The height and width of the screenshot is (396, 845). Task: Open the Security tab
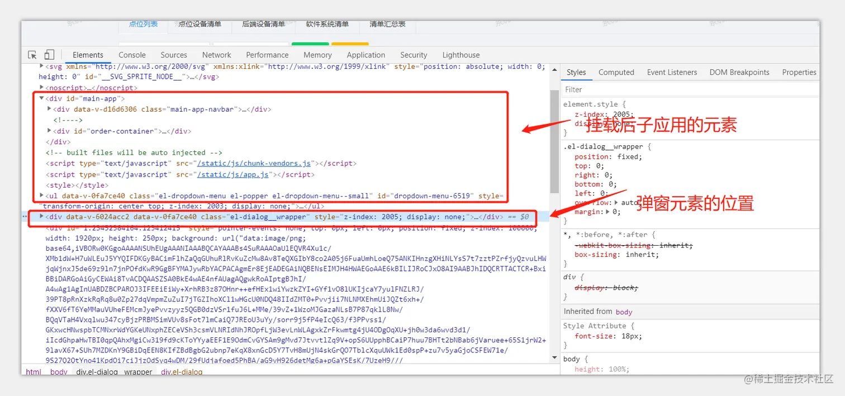[x=414, y=55]
